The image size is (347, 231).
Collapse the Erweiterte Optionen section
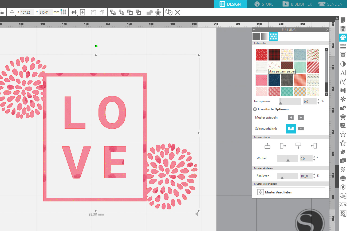tap(255, 109)
